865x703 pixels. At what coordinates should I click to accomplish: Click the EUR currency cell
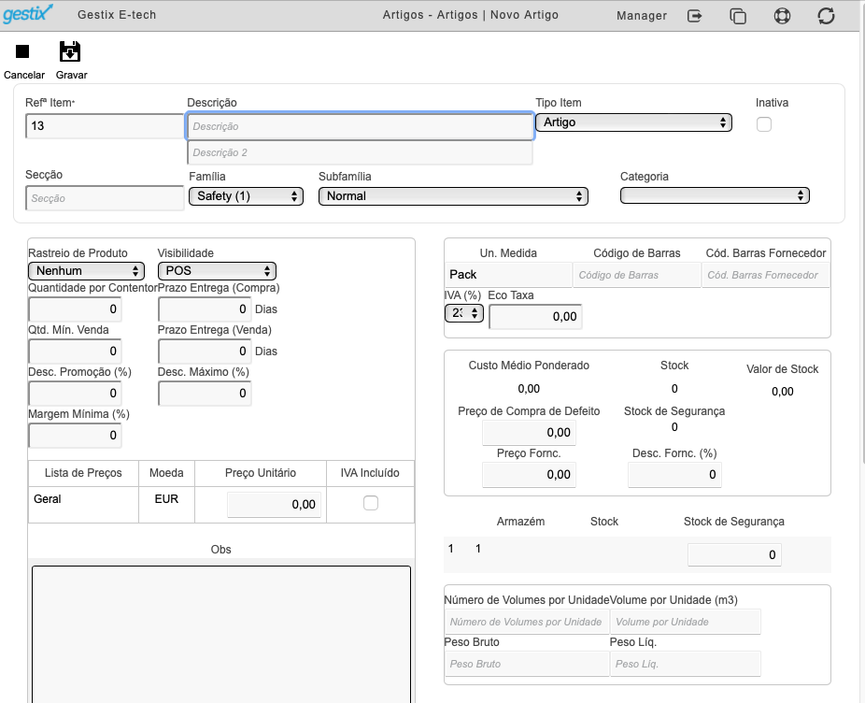(x=166, y=504)
